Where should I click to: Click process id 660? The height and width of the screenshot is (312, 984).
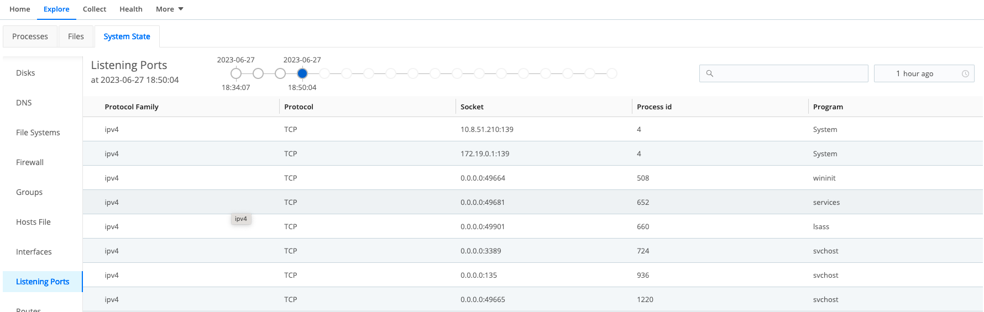pos(643,226)
